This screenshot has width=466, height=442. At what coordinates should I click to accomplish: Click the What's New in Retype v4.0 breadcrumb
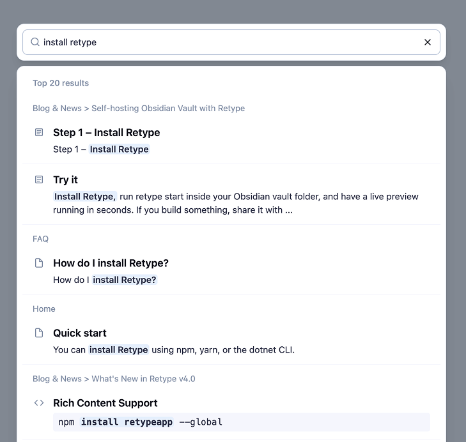coord(114,379)
